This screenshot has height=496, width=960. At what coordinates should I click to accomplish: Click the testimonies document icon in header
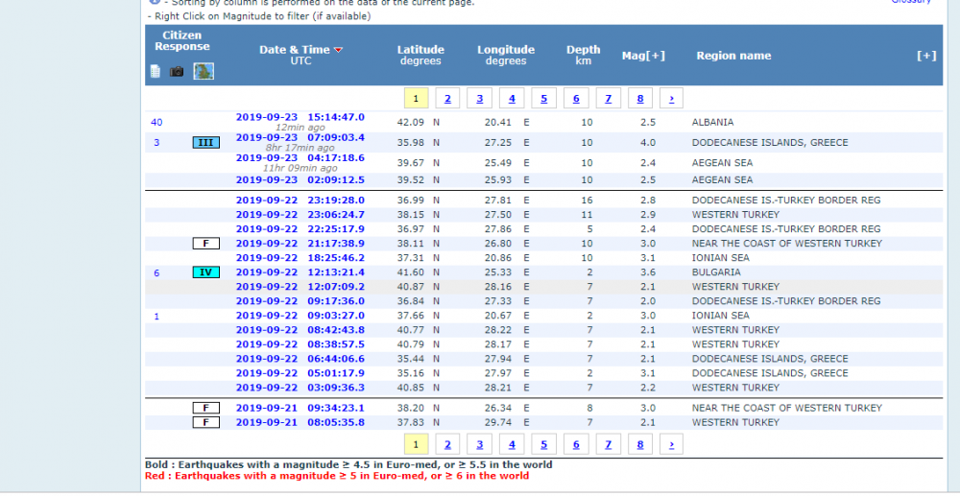(156, 71)
